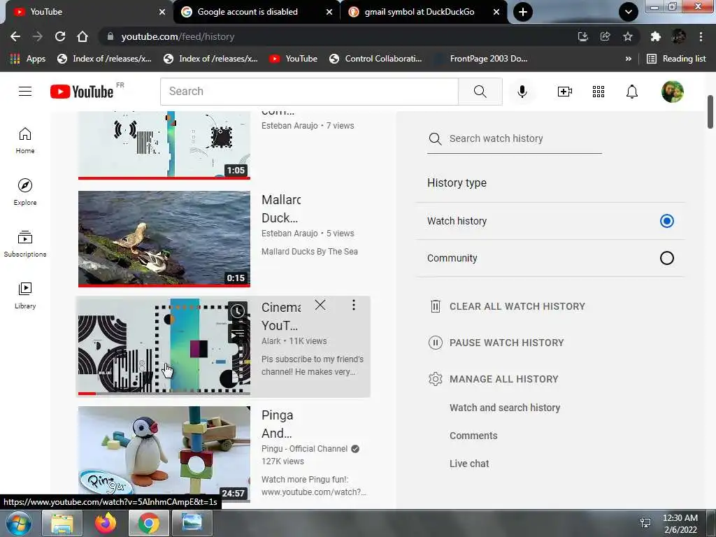Open the Chrome profile avatar
The width and height of the screenshot is (716, 537).
[x=678, y=36]
